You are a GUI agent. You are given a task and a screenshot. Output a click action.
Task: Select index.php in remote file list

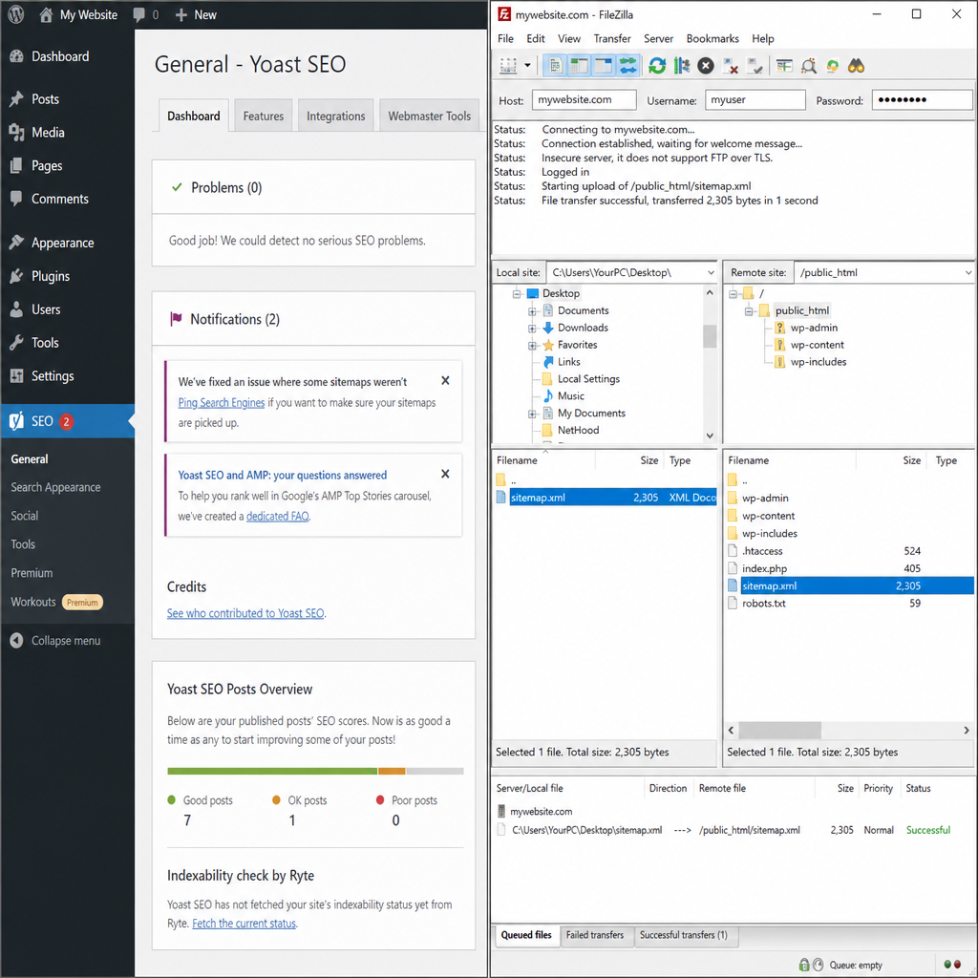pos(764,568)
